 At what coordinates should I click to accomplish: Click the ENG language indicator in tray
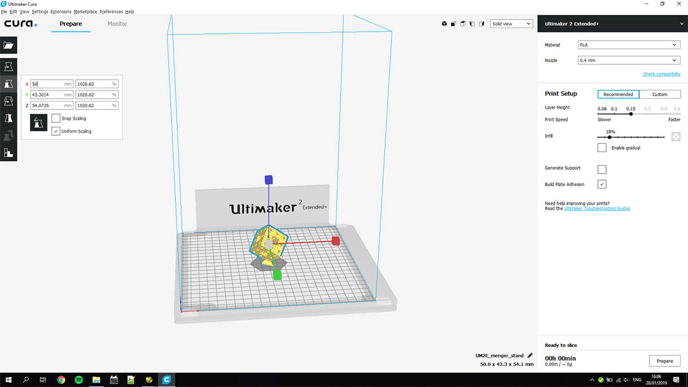(636, 380)
